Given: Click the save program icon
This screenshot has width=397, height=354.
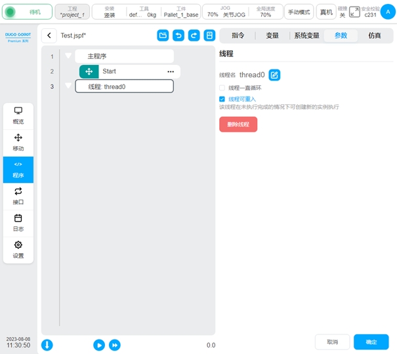Looking at the screenshot, I should [x=210, y=36].
